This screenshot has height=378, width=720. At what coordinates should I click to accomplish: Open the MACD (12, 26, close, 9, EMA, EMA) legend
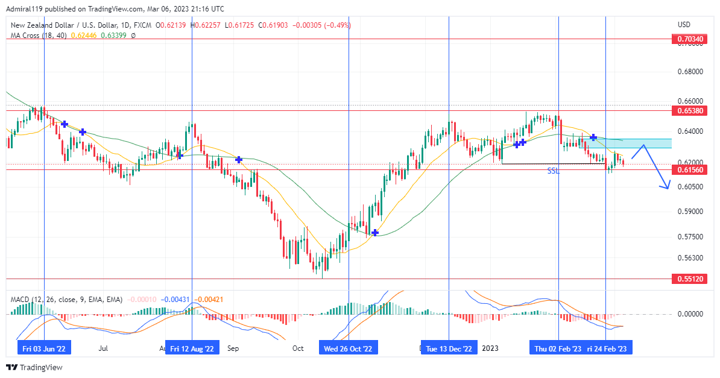(x=66, y=300)
